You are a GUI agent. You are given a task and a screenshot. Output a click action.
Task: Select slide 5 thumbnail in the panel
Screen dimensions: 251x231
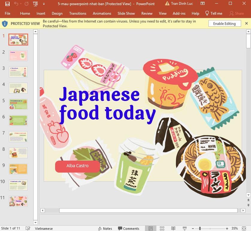tap(18, 104)
